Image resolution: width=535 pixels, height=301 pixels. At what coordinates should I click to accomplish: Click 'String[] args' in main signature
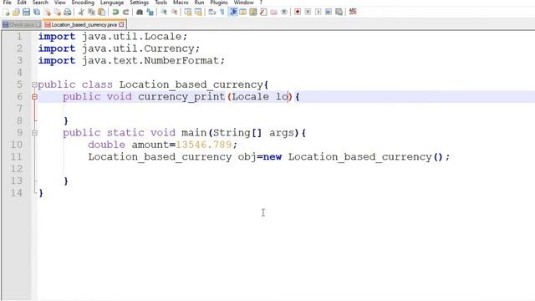tap(253, 133)
